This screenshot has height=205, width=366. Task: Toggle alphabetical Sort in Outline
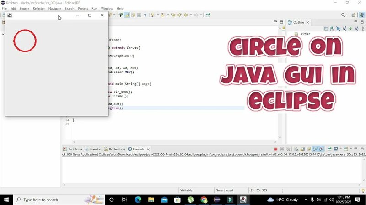pos(332,29)
